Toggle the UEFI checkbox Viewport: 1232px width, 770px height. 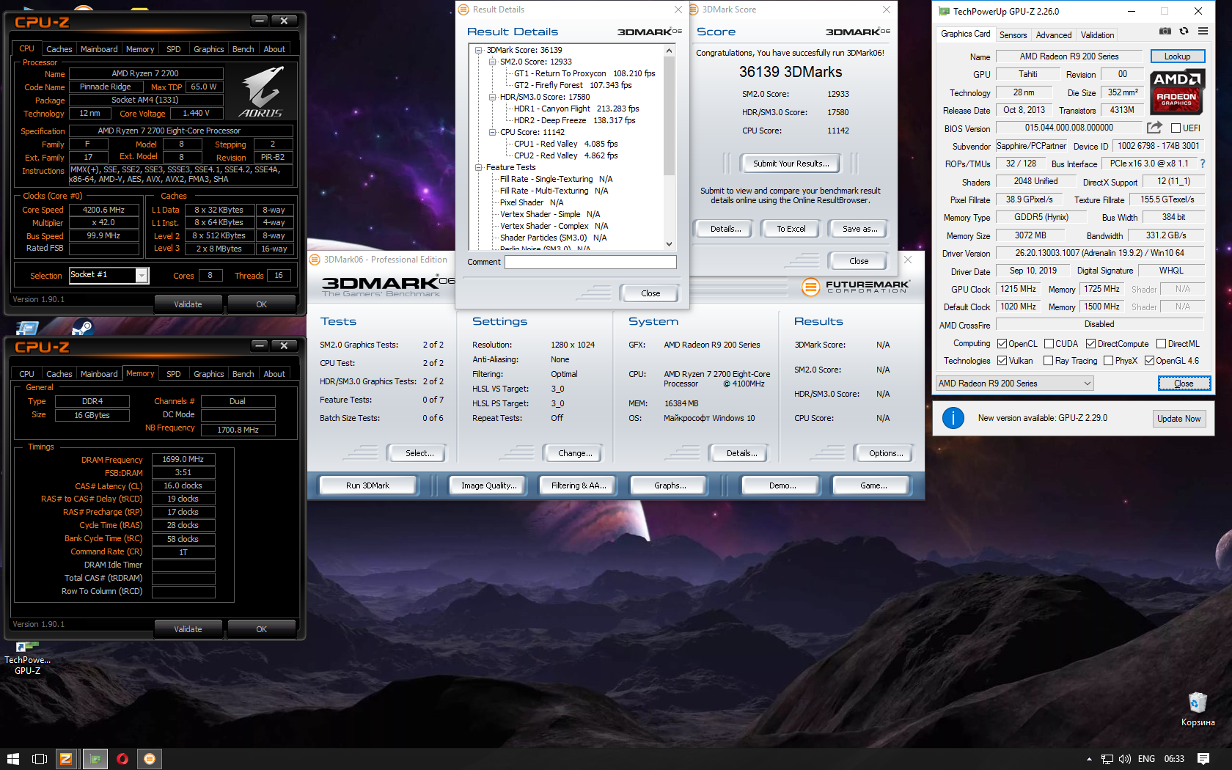coord(1176,128)
